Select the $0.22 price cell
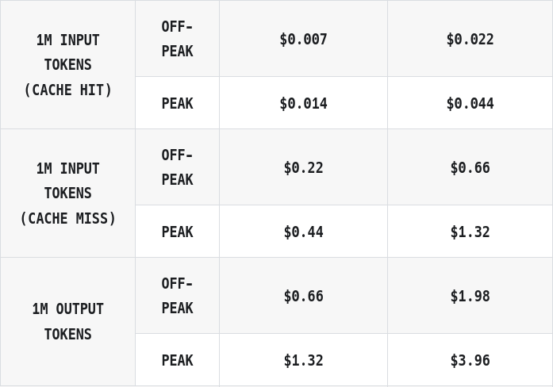The image size is (553, 387). (x=303, y=167)
